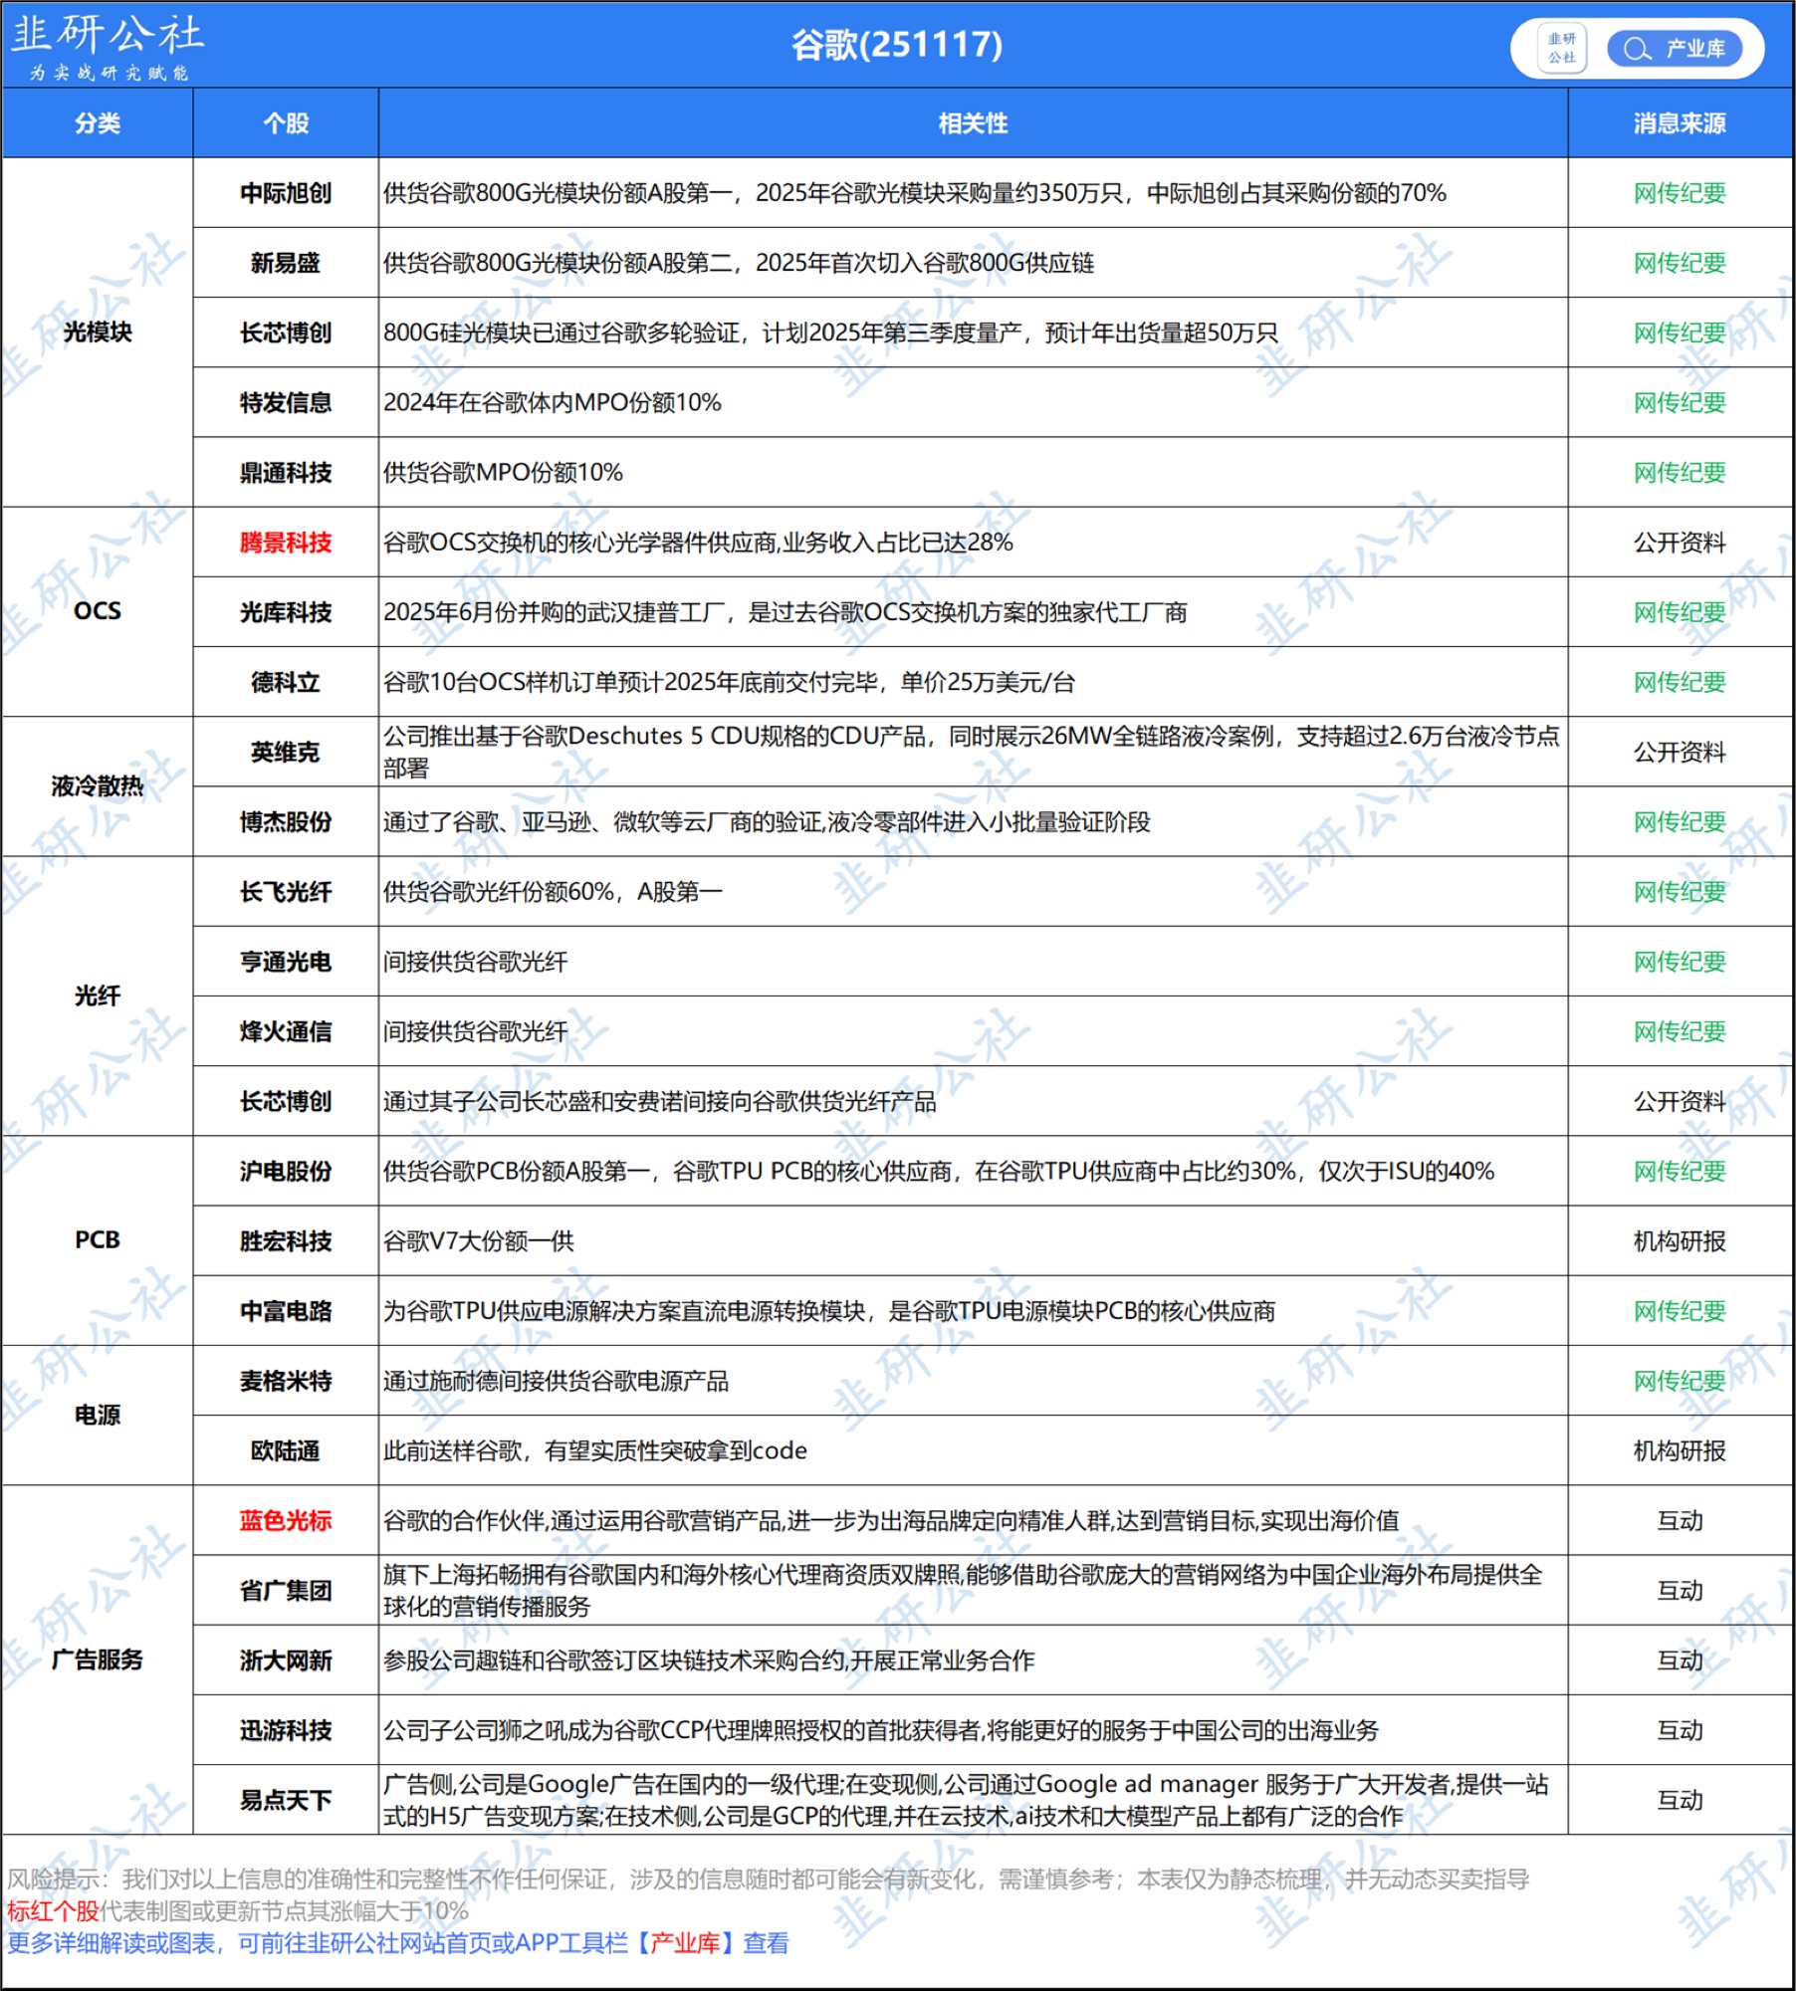This screenshot has width=1796, height=1991.
Task: Click the 消息来源 column header
Action: tap(1679, 123)
